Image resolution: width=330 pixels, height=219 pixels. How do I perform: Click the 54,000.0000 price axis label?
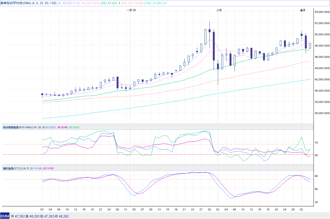(321, 12)
